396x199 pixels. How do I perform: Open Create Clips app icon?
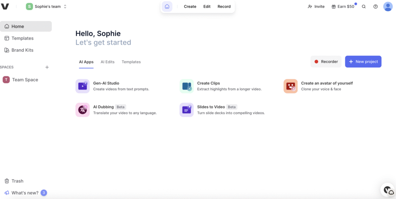point(187,86)
